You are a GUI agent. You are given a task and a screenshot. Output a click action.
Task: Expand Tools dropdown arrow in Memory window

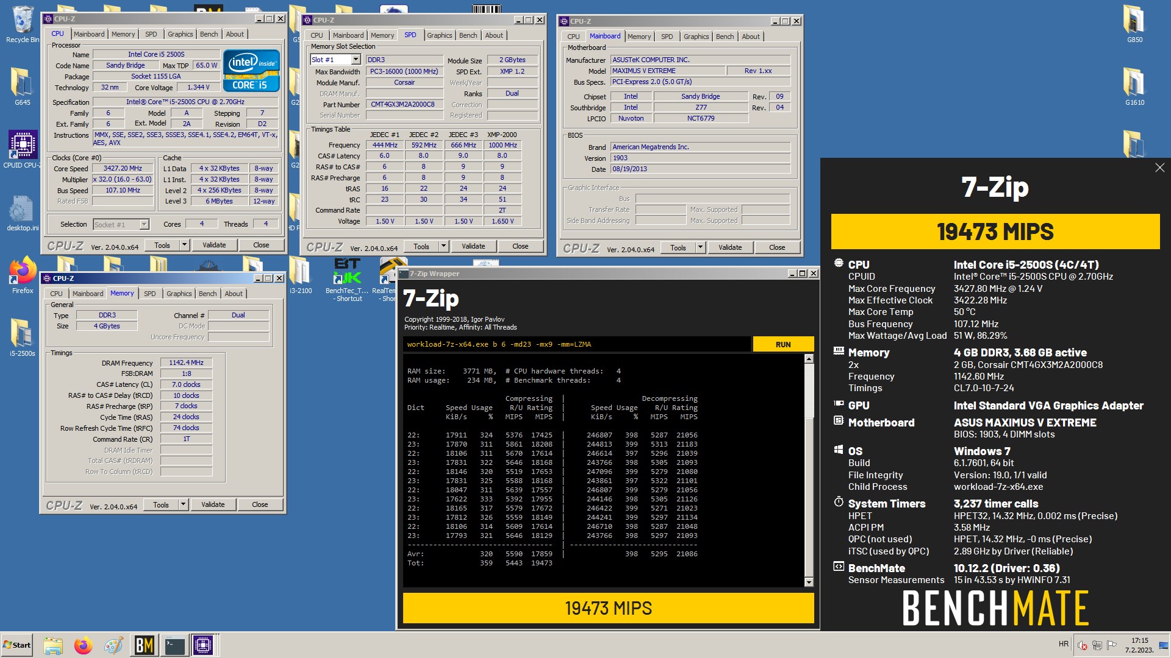pos(183,504)
